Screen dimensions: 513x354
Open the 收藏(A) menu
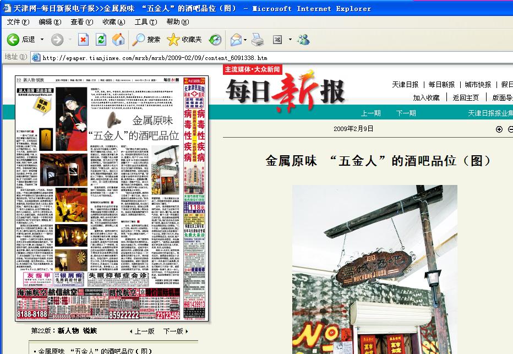click(113, 22)
